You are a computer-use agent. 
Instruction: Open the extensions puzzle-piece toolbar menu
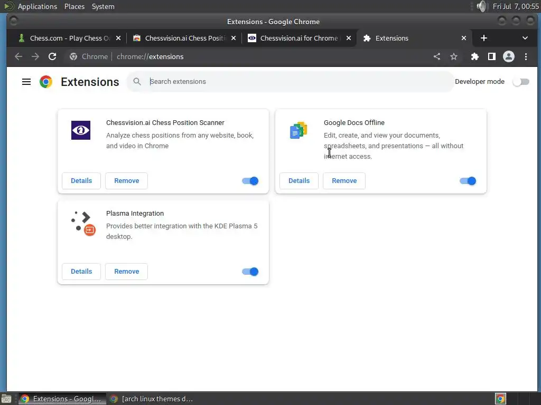(475, 56)
